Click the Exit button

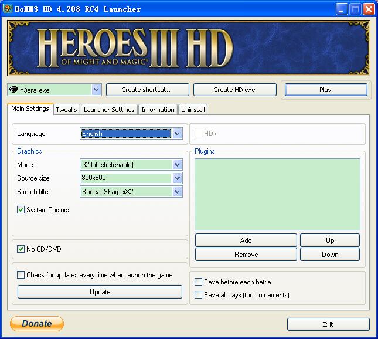[x=328, y=324]
